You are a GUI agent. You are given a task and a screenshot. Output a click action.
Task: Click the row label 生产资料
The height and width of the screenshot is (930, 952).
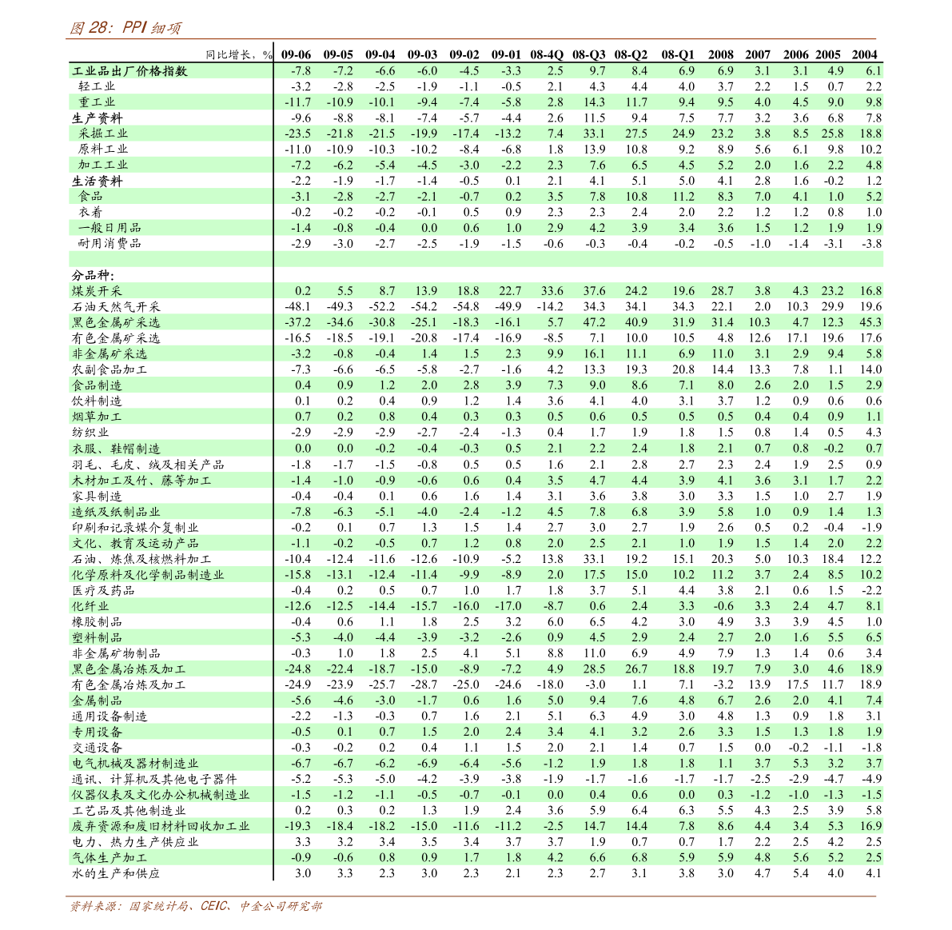(97, 118)
